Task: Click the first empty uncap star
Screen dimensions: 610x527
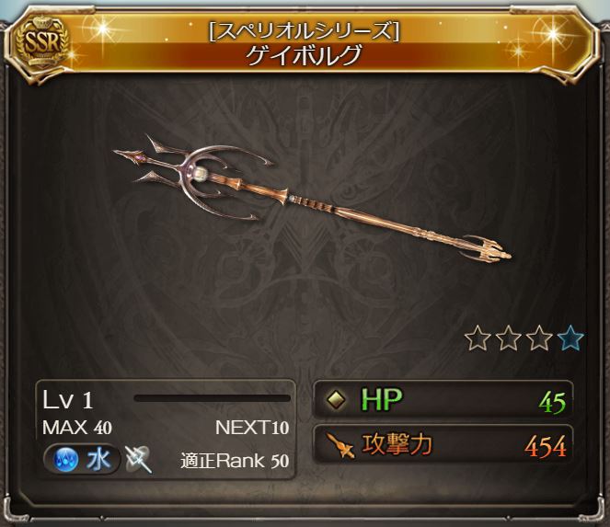Action: 478,338
